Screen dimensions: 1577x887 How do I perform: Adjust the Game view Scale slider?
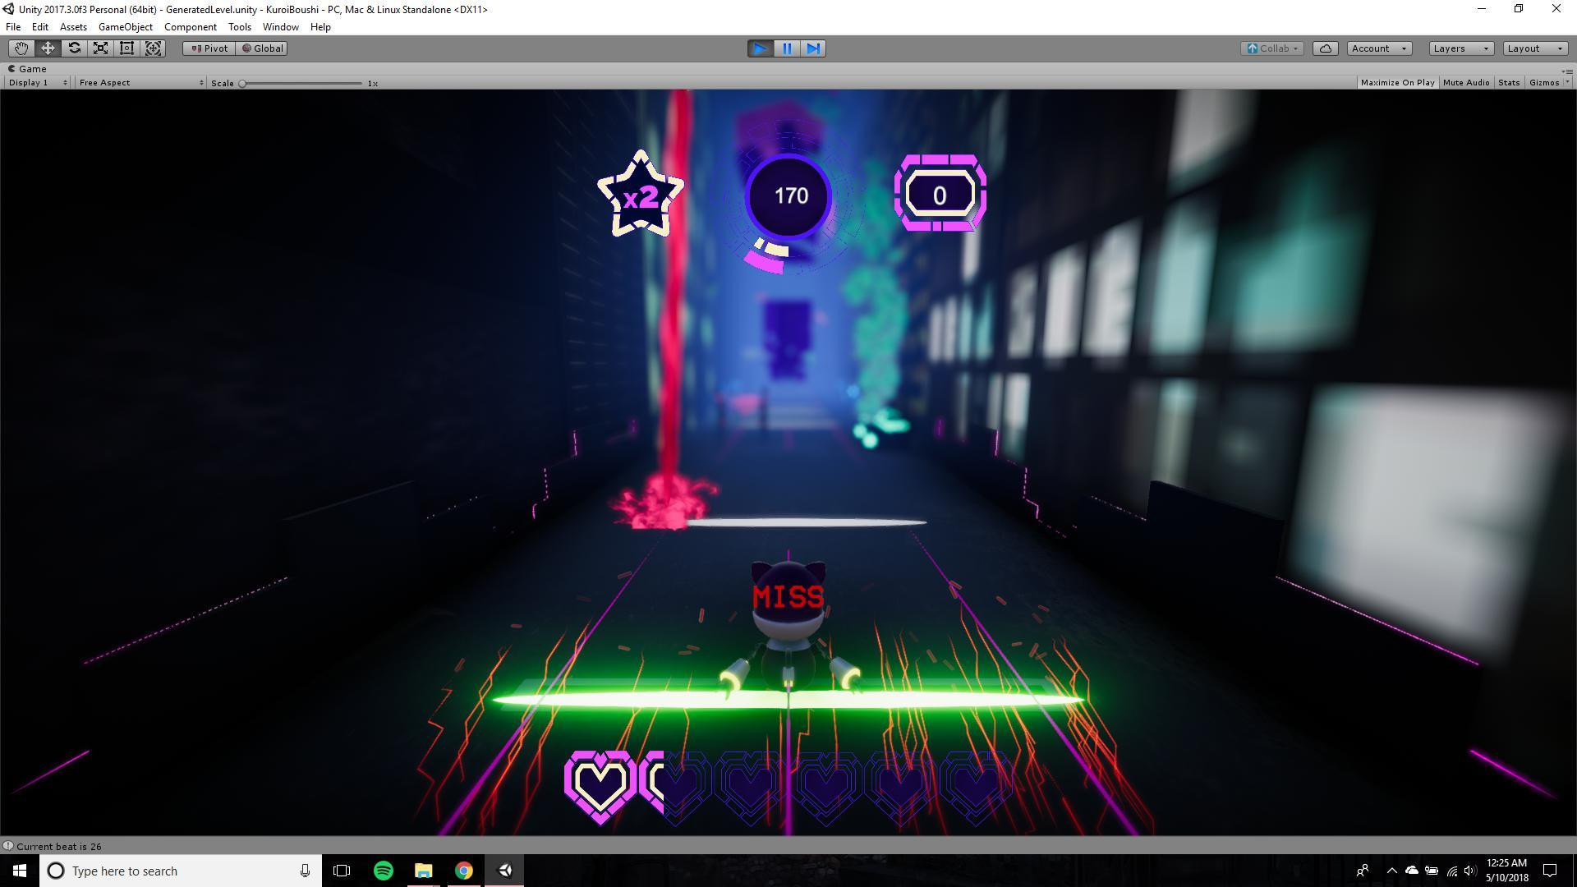pyautogui.click(x=302, y=83)
